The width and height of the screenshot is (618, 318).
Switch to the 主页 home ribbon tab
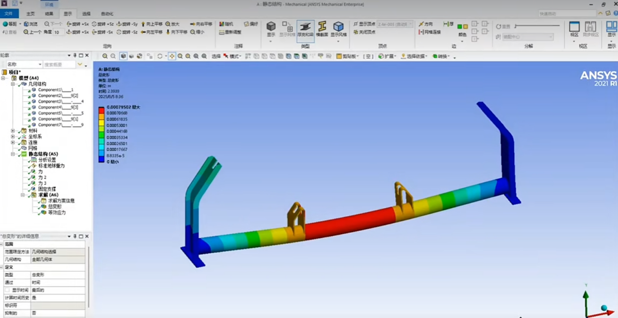(x=31, y=14)
